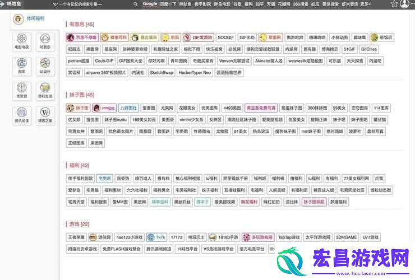Click the 咪咕鱼 logo at top left
Image resolution: width=415 pixels, height=280 pixels.
pos(11,4)
